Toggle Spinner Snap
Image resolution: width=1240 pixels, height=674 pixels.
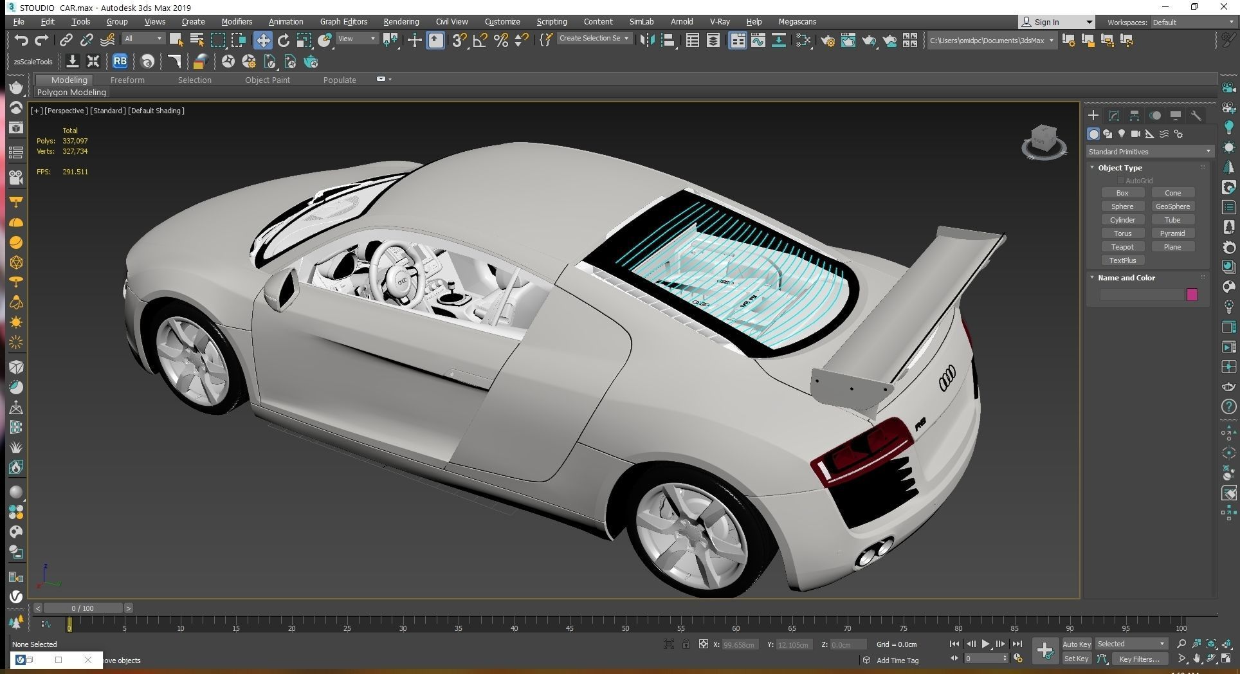click(x=522, y=40)
